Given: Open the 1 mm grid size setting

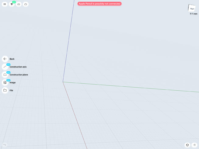Looking at the screenshot, I should (194, 14).
